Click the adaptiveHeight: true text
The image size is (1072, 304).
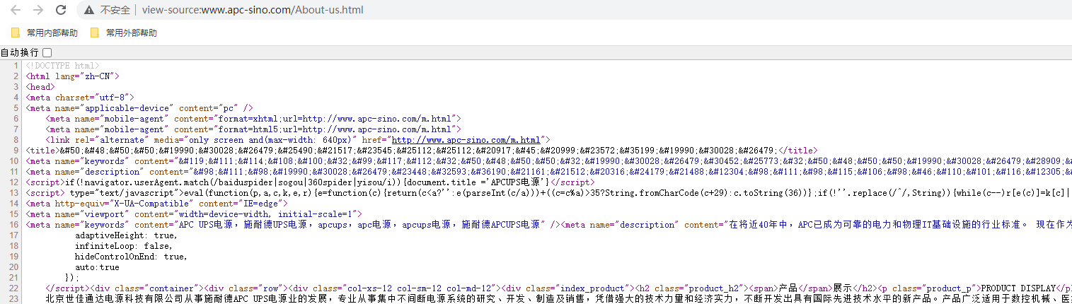(x=126, y=235)
